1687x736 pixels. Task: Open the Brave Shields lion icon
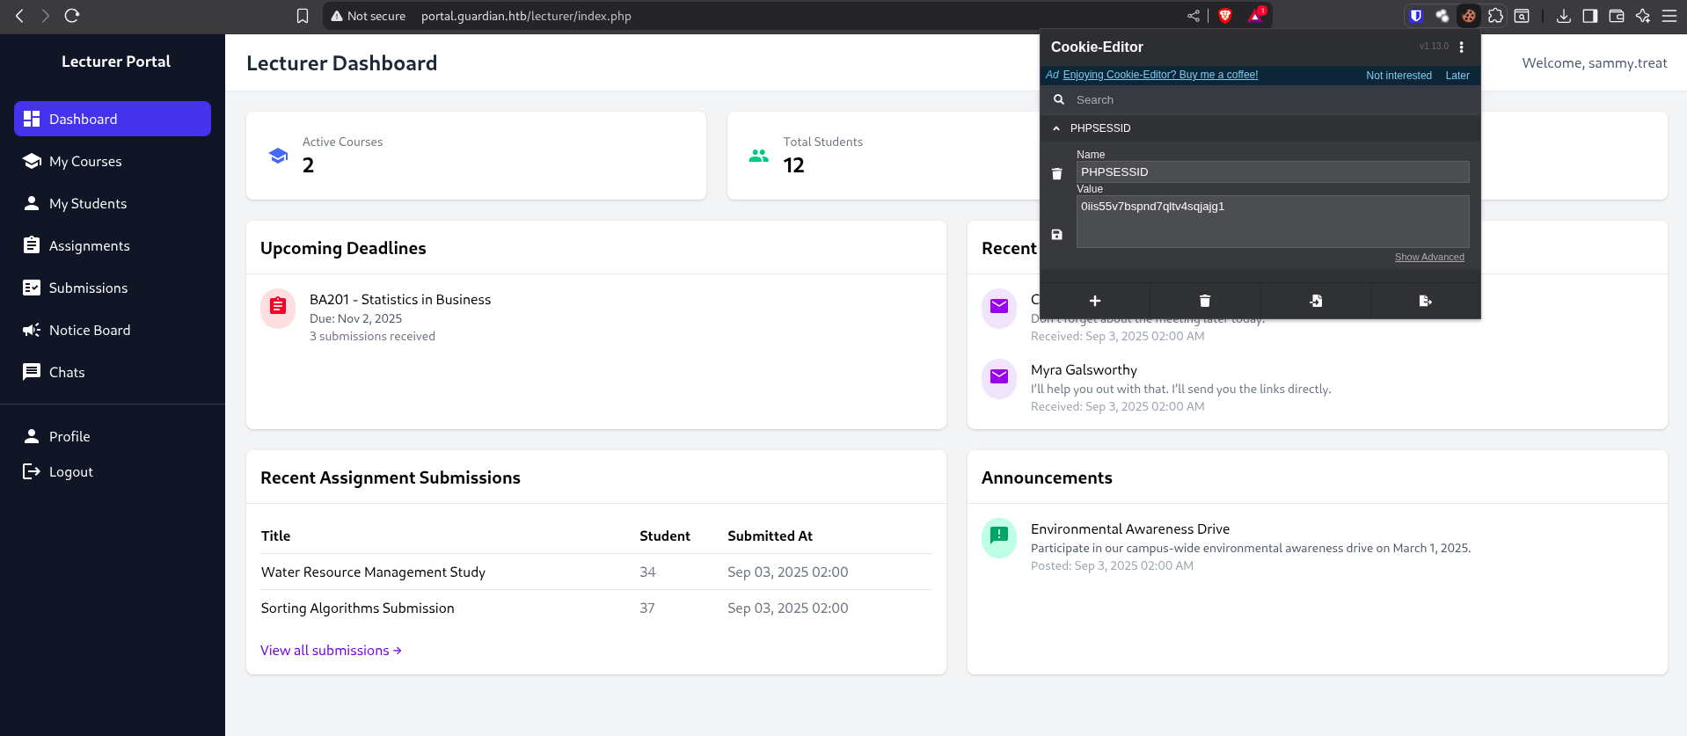point(1224,16)
